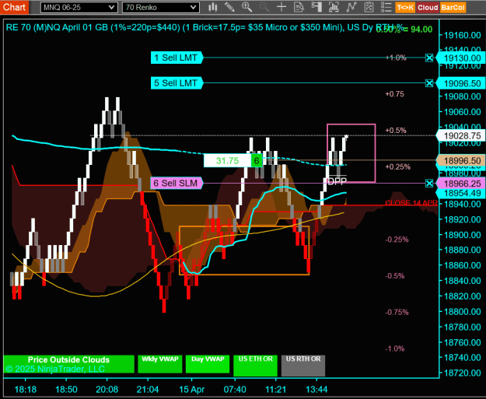The height and width of the screenshot is (399, 486).
Task: Open the Data Box icon
Action: 299,7
